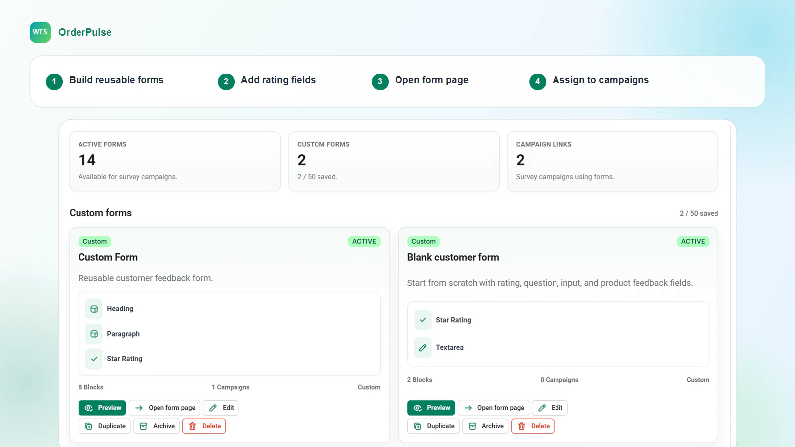Click the Blank customer form title

(453, 257)
